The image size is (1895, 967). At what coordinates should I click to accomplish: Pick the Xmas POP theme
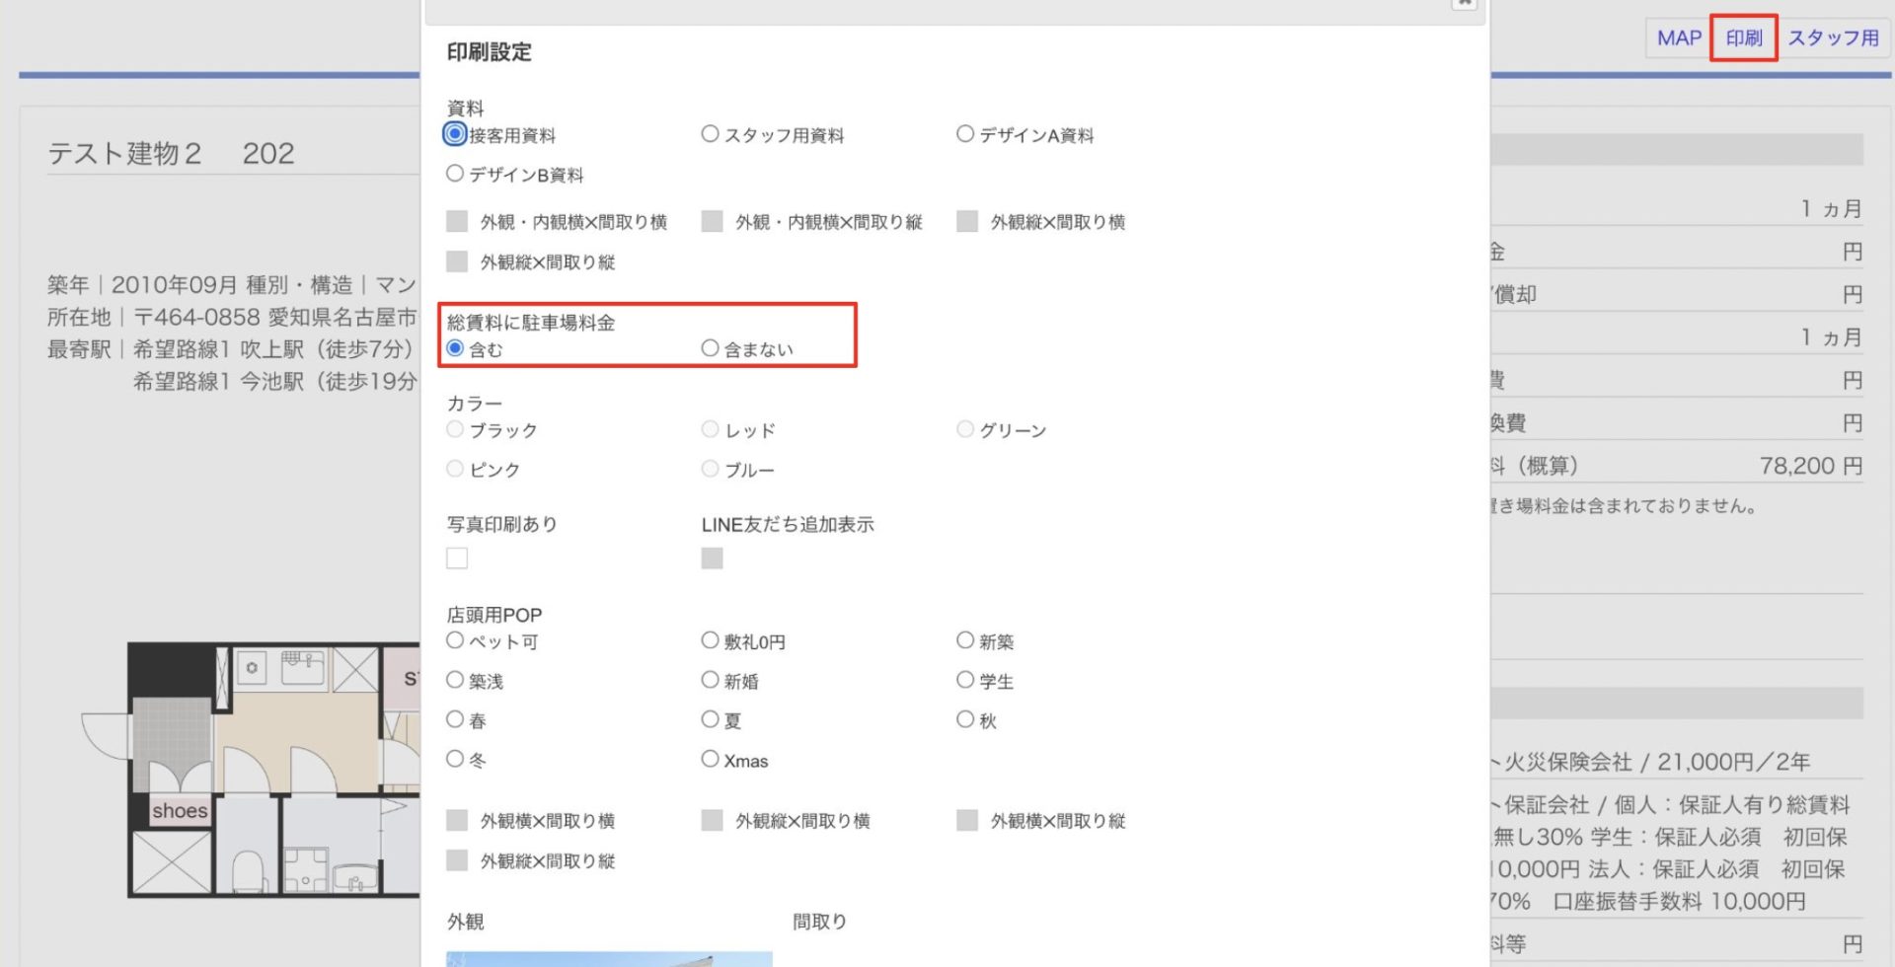coord(710,759)
